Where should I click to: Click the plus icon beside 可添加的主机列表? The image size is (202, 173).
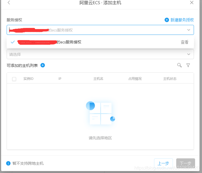43,65
